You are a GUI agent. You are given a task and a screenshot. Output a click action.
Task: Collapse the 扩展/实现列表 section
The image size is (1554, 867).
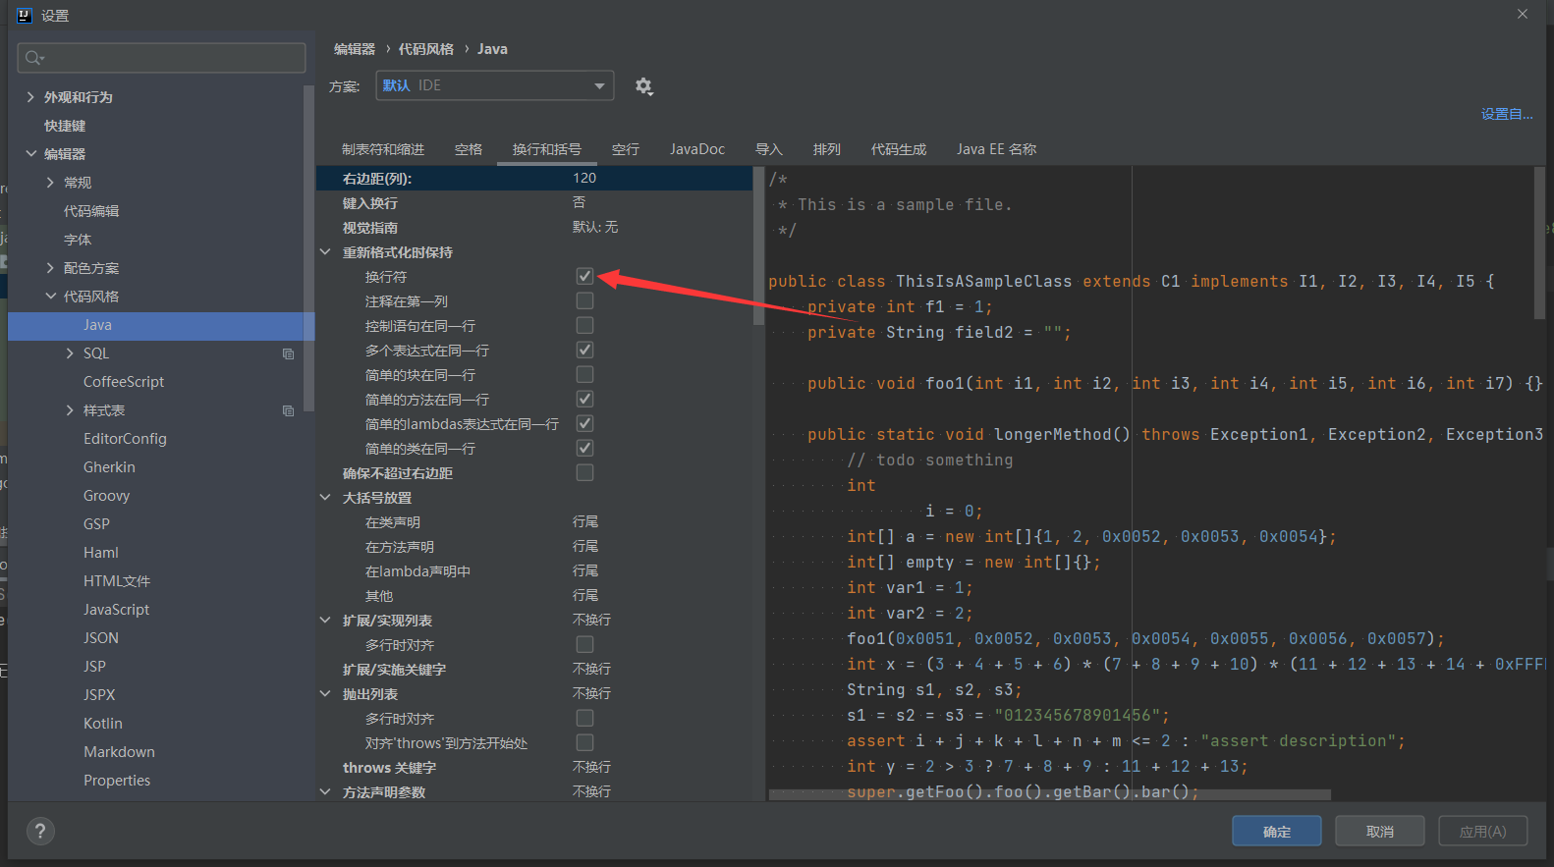tap(325, 621)
